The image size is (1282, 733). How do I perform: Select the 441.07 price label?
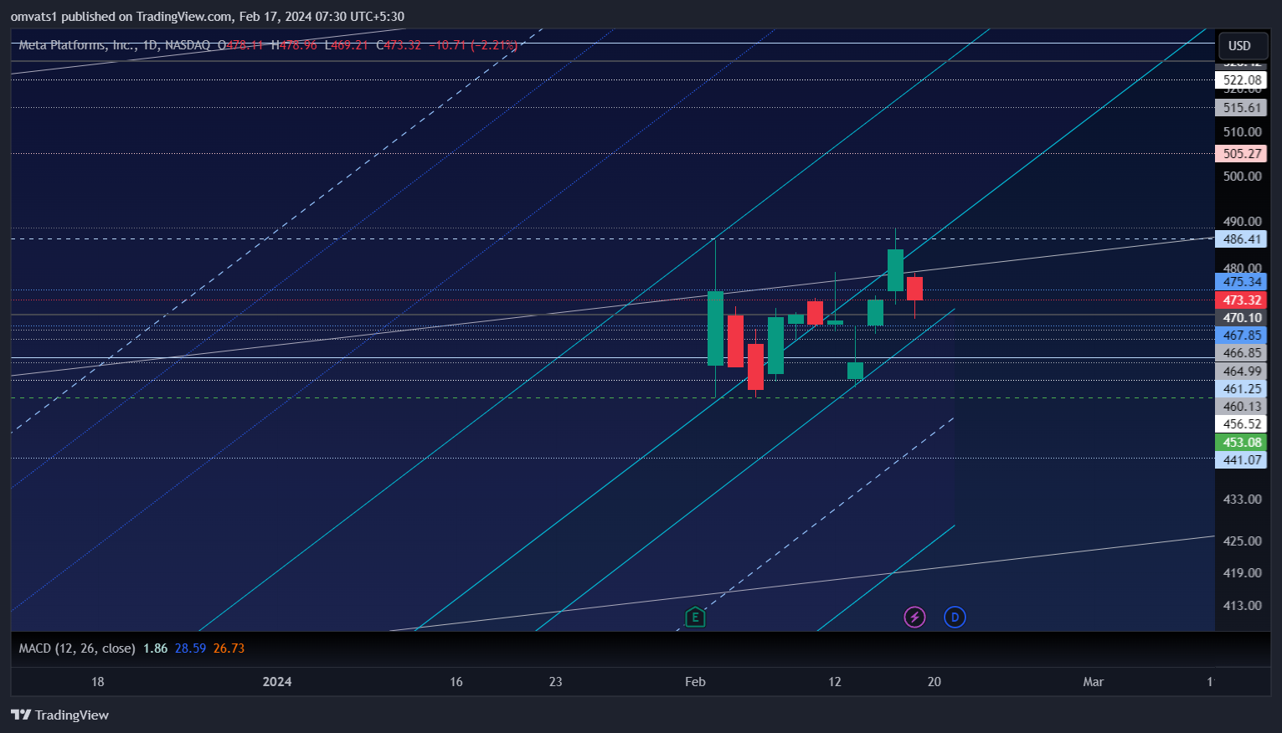(1242, 460)
